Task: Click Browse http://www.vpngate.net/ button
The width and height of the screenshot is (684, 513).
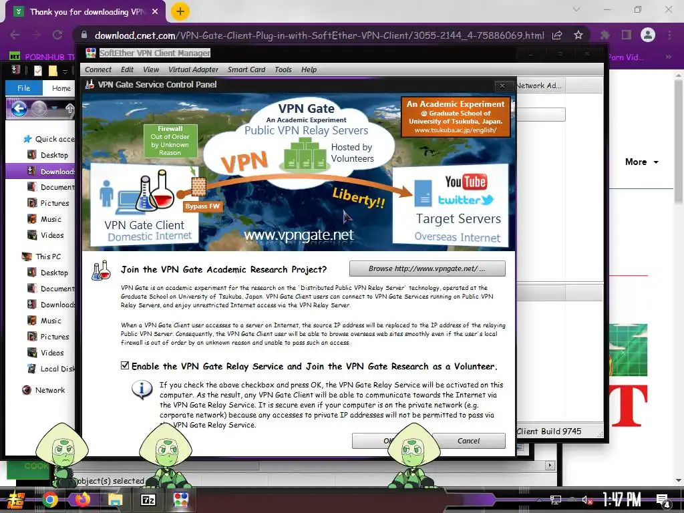Action: [x=427, y=269]
